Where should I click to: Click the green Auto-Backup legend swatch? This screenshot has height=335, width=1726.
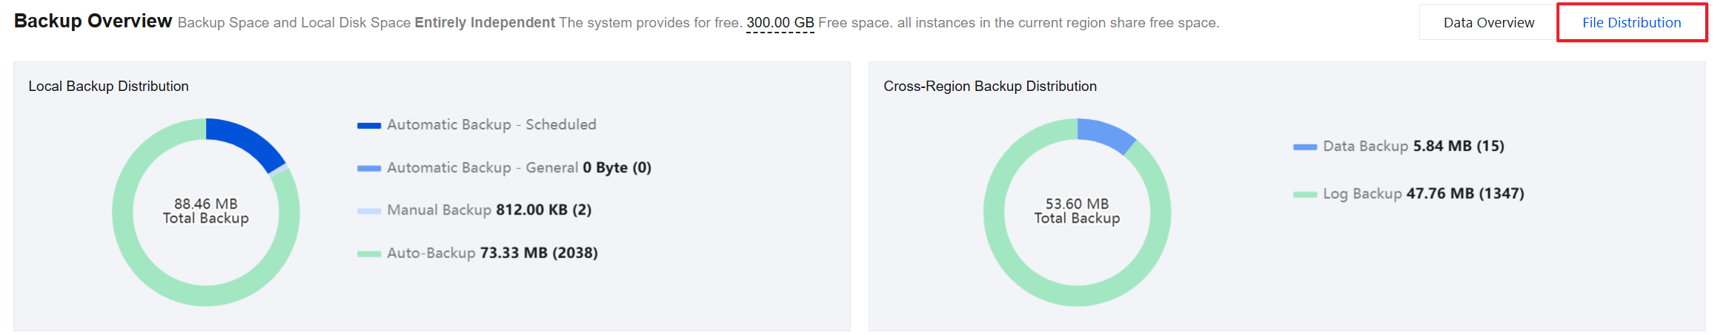tap(369, 254)
